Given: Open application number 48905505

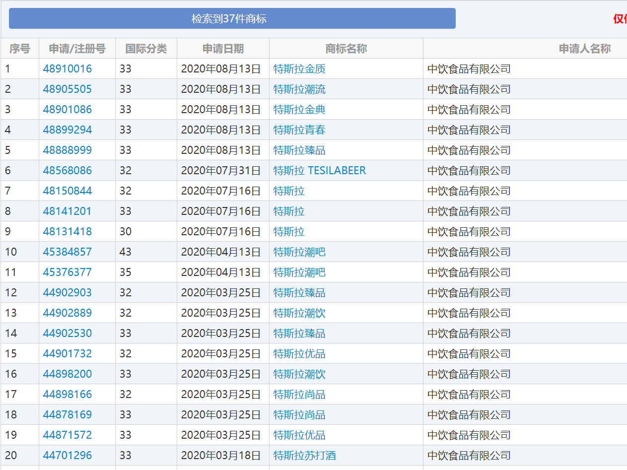Looking at the screenshot, I should (x=68, y=89).
